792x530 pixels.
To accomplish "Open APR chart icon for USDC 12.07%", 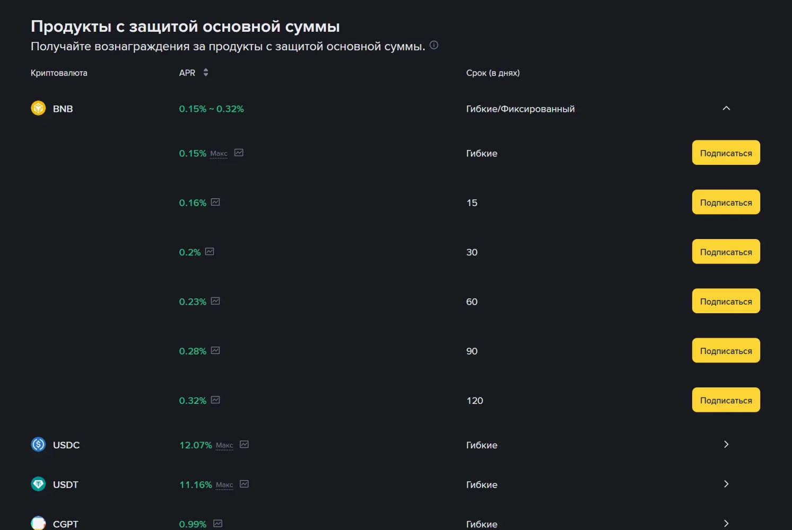I will (244, 445).
